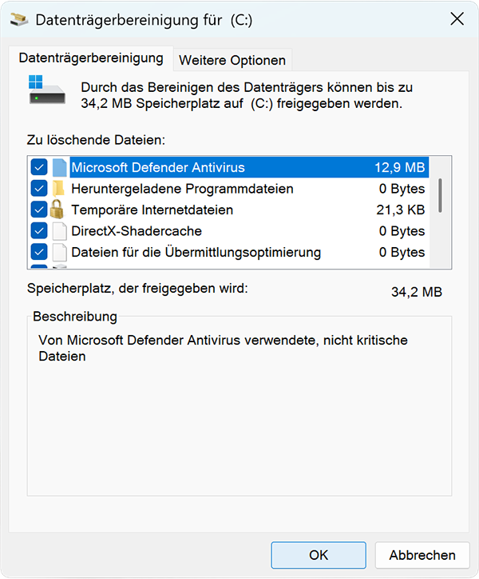Disable the DirectX-Shadercache checkbox
Viewport: 479px width, 579px height.
[39, 231]
